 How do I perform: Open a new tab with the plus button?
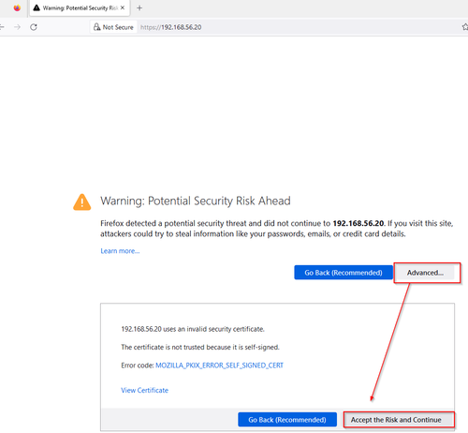[139, 7]
